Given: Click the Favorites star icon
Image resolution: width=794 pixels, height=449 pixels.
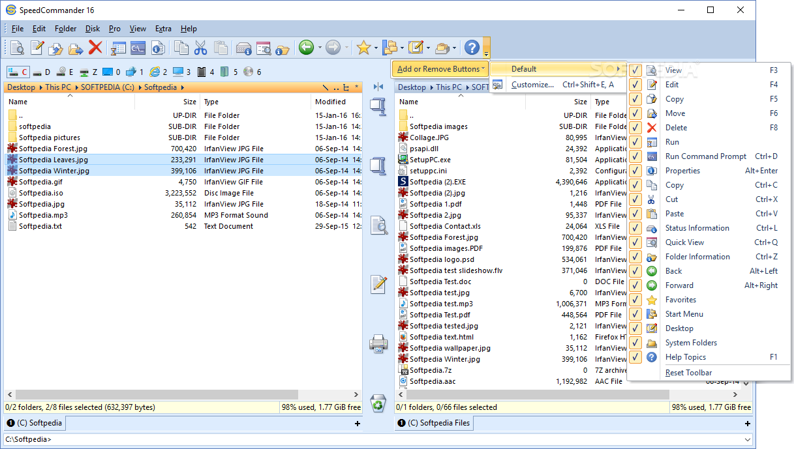Looking at the screenshot, I should 363,48.
